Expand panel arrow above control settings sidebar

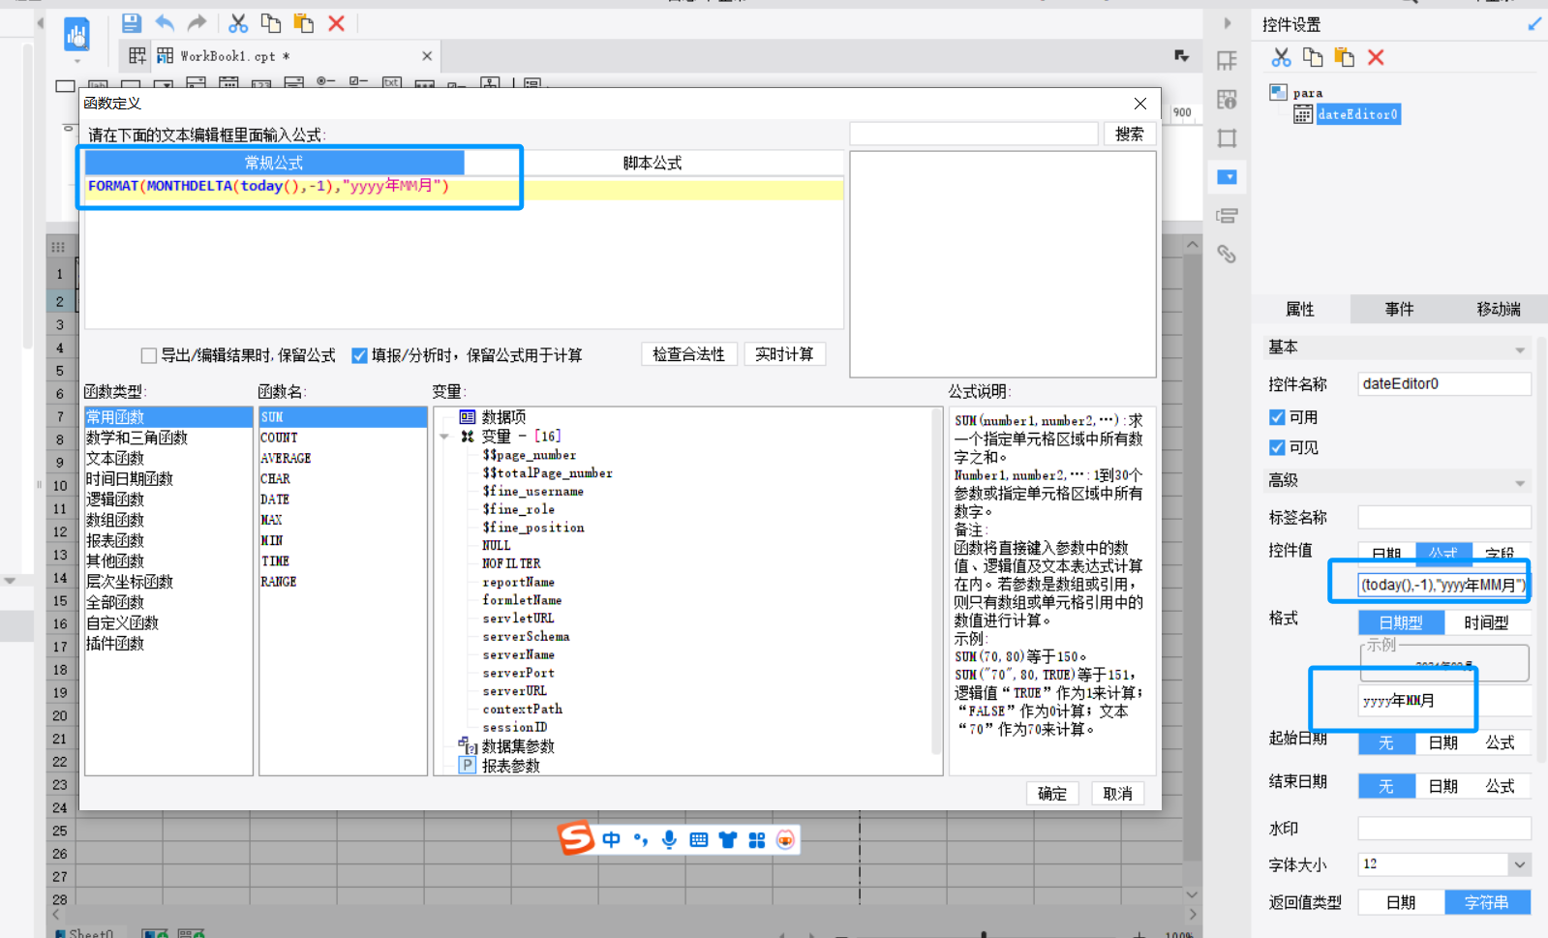(1228, 23)
